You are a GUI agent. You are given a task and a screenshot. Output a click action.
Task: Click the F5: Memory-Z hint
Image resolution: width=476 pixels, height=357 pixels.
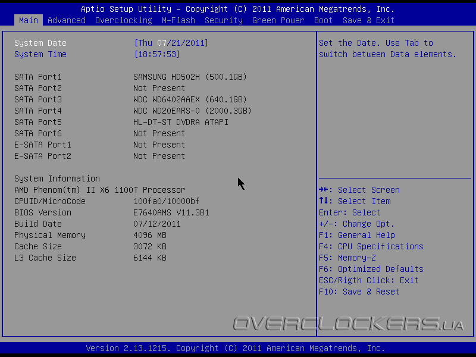pos(347,258)
